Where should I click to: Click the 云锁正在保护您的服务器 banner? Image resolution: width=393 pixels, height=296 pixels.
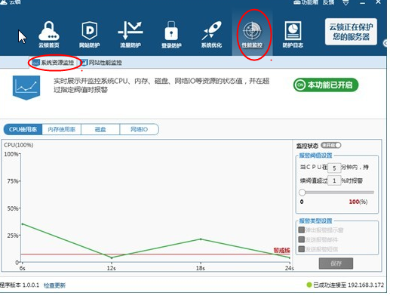click(x=351, y=32)
